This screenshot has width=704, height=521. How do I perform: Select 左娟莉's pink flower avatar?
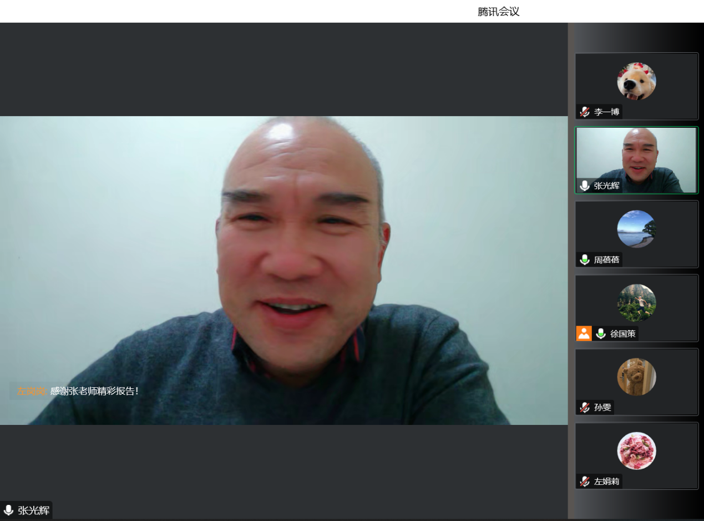(636, 450)
